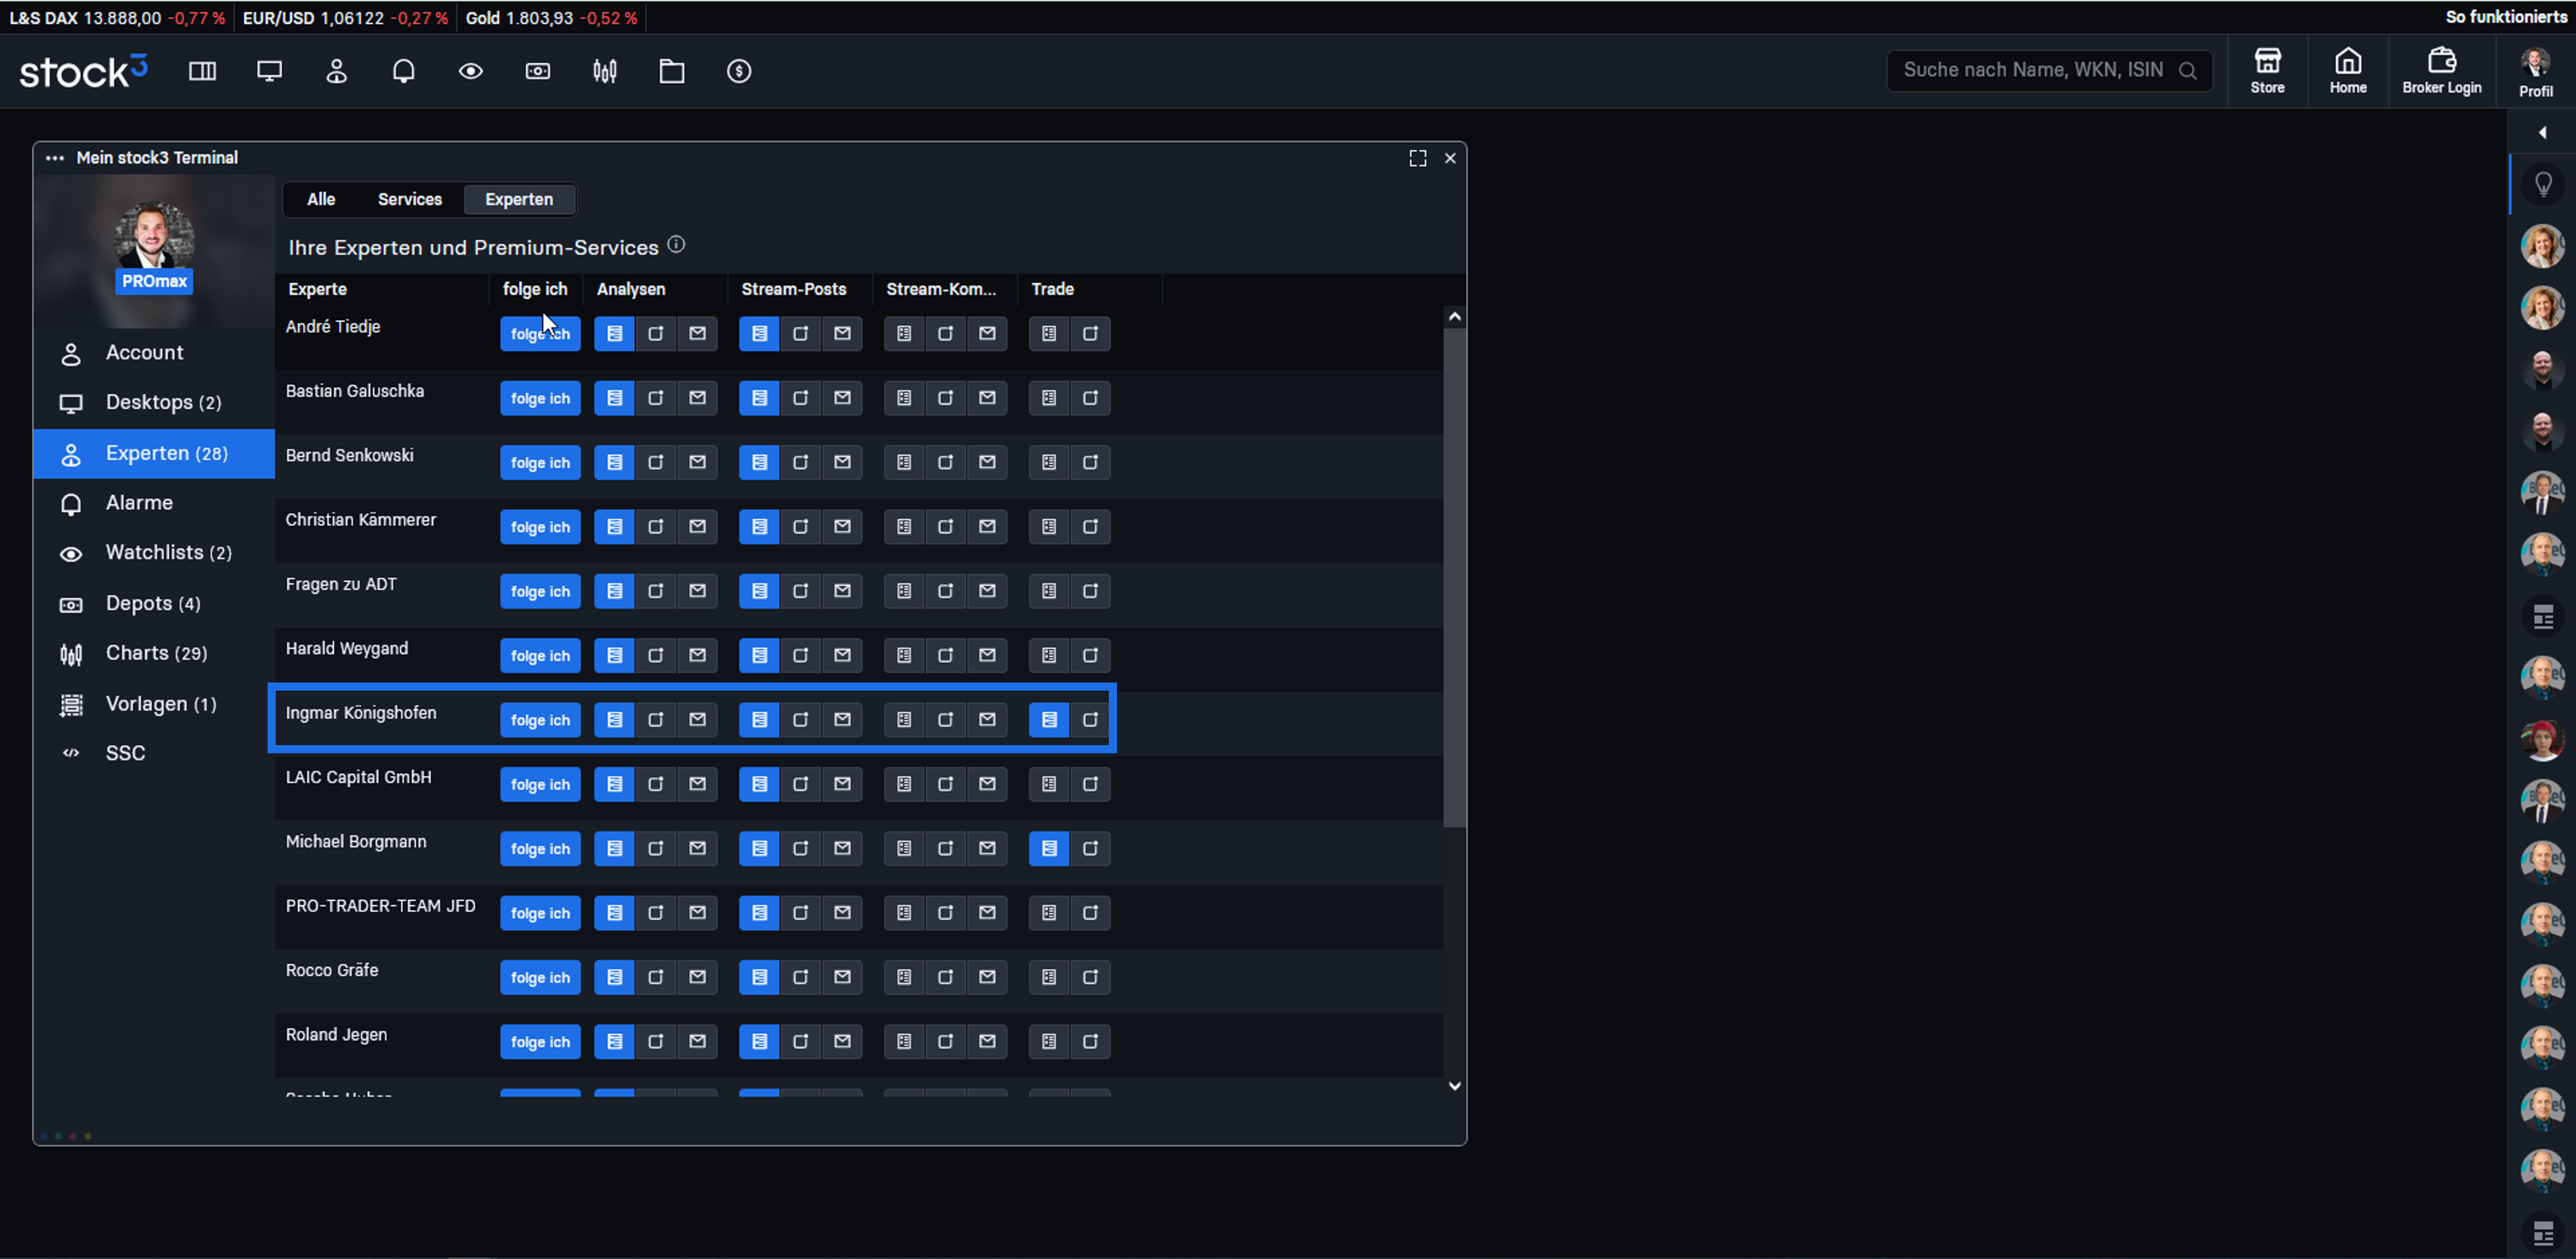Screen dimensions: 2576x1259
Task: Open Charts (29) in sidebar
Action: [154, 654]
